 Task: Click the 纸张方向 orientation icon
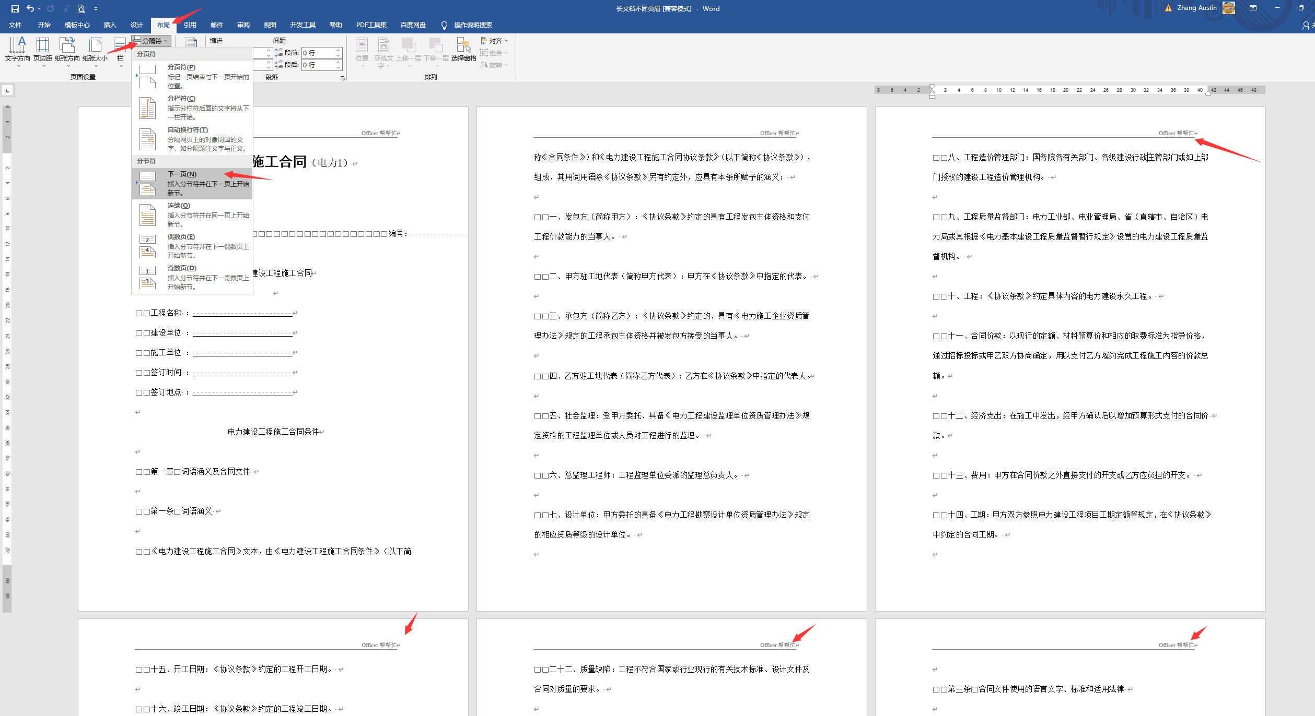[x=67, y=52]
